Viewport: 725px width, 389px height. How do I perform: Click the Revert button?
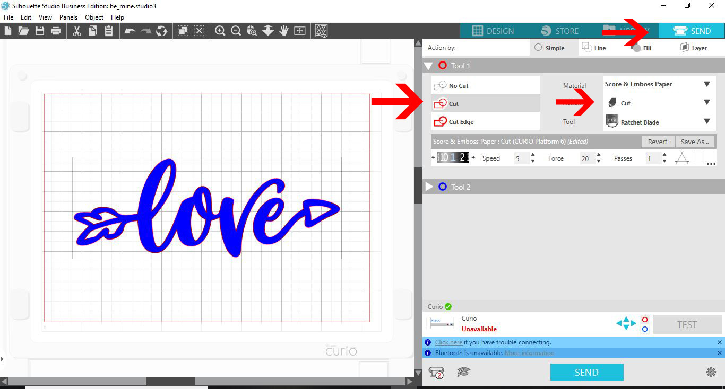(658, 142)
